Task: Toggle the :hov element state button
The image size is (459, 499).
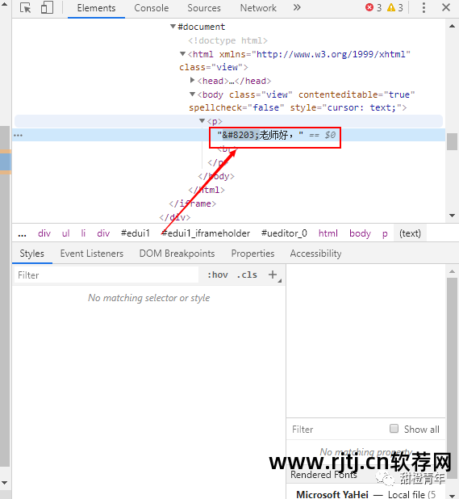Action: click(218, 275)
